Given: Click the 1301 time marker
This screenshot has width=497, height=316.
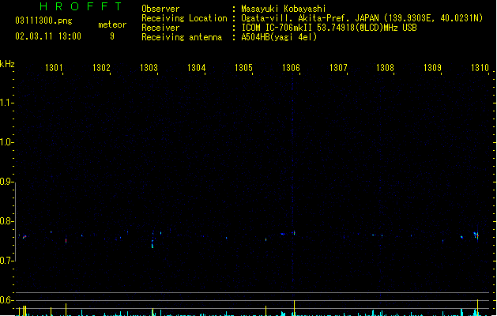Looking at the screenshot, I should [54, 68].
